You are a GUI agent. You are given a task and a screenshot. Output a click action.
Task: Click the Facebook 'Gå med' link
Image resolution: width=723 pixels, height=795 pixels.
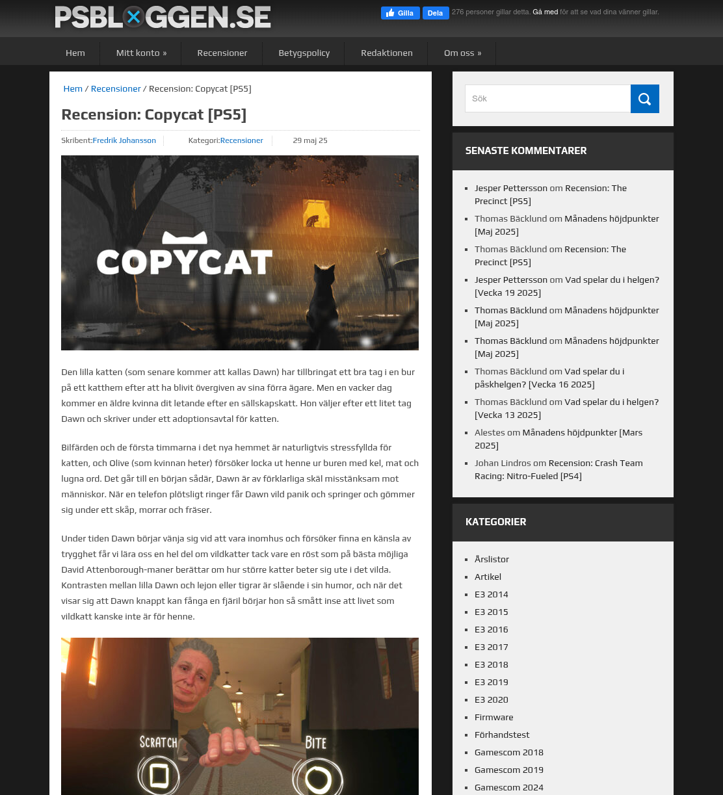[x=545, y=12]
